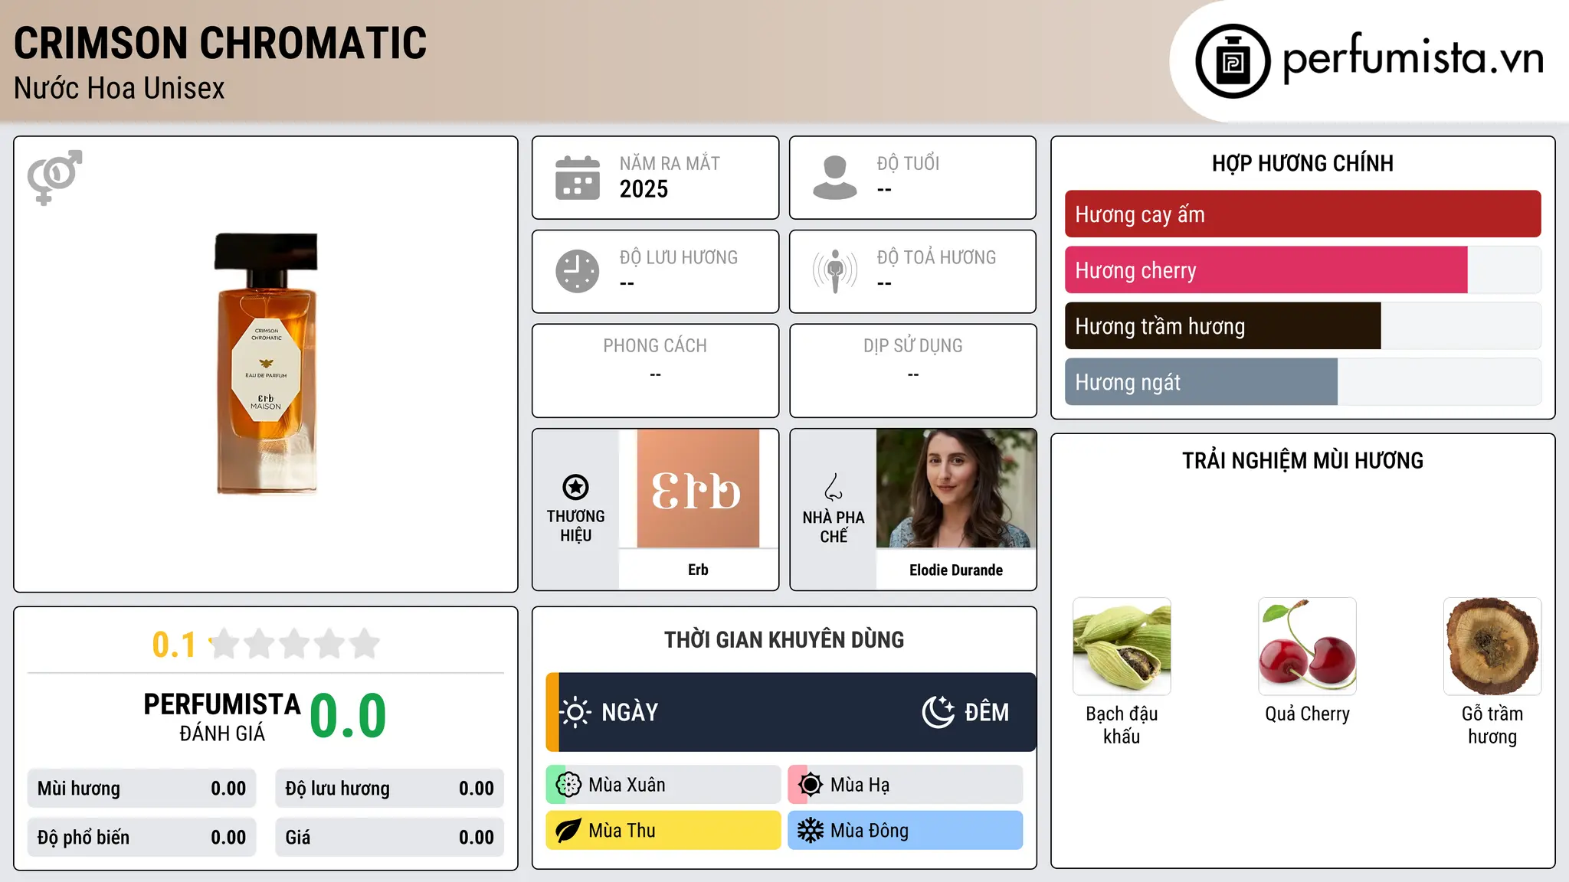This screenshot has height=882, width=1569.
Task: View the Elodie Durande perfumer photo
Action: (x=956, y=488)
